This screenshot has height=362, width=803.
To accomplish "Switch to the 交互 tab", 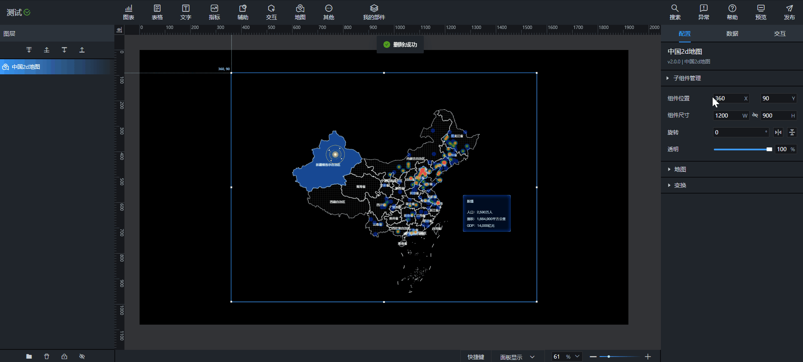I will 779,34.
